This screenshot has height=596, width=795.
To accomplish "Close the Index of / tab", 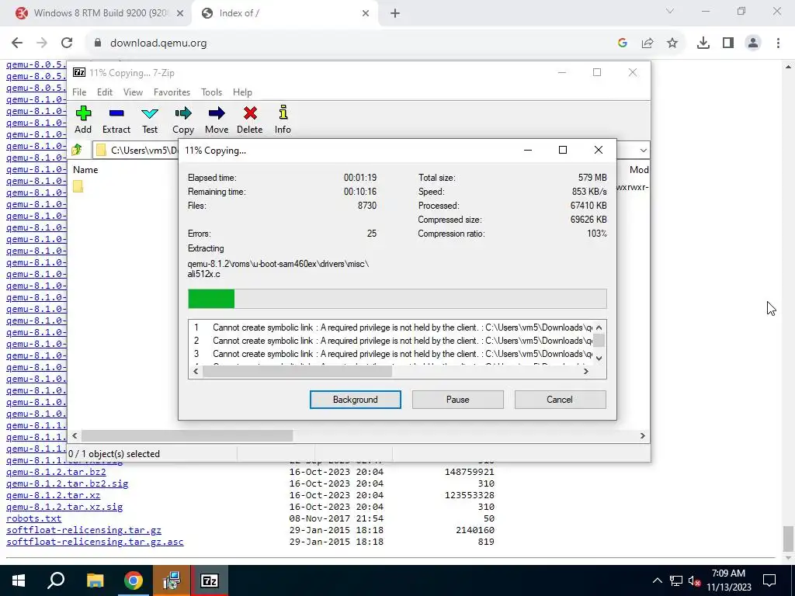I will point(366,14).
